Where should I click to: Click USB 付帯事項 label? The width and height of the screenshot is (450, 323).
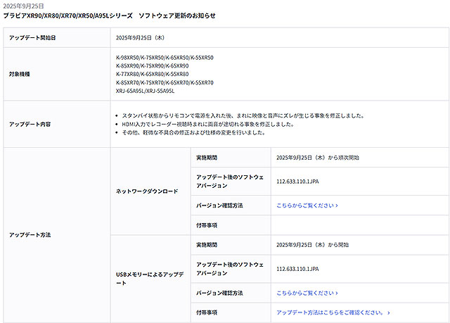tap(207, 312)
